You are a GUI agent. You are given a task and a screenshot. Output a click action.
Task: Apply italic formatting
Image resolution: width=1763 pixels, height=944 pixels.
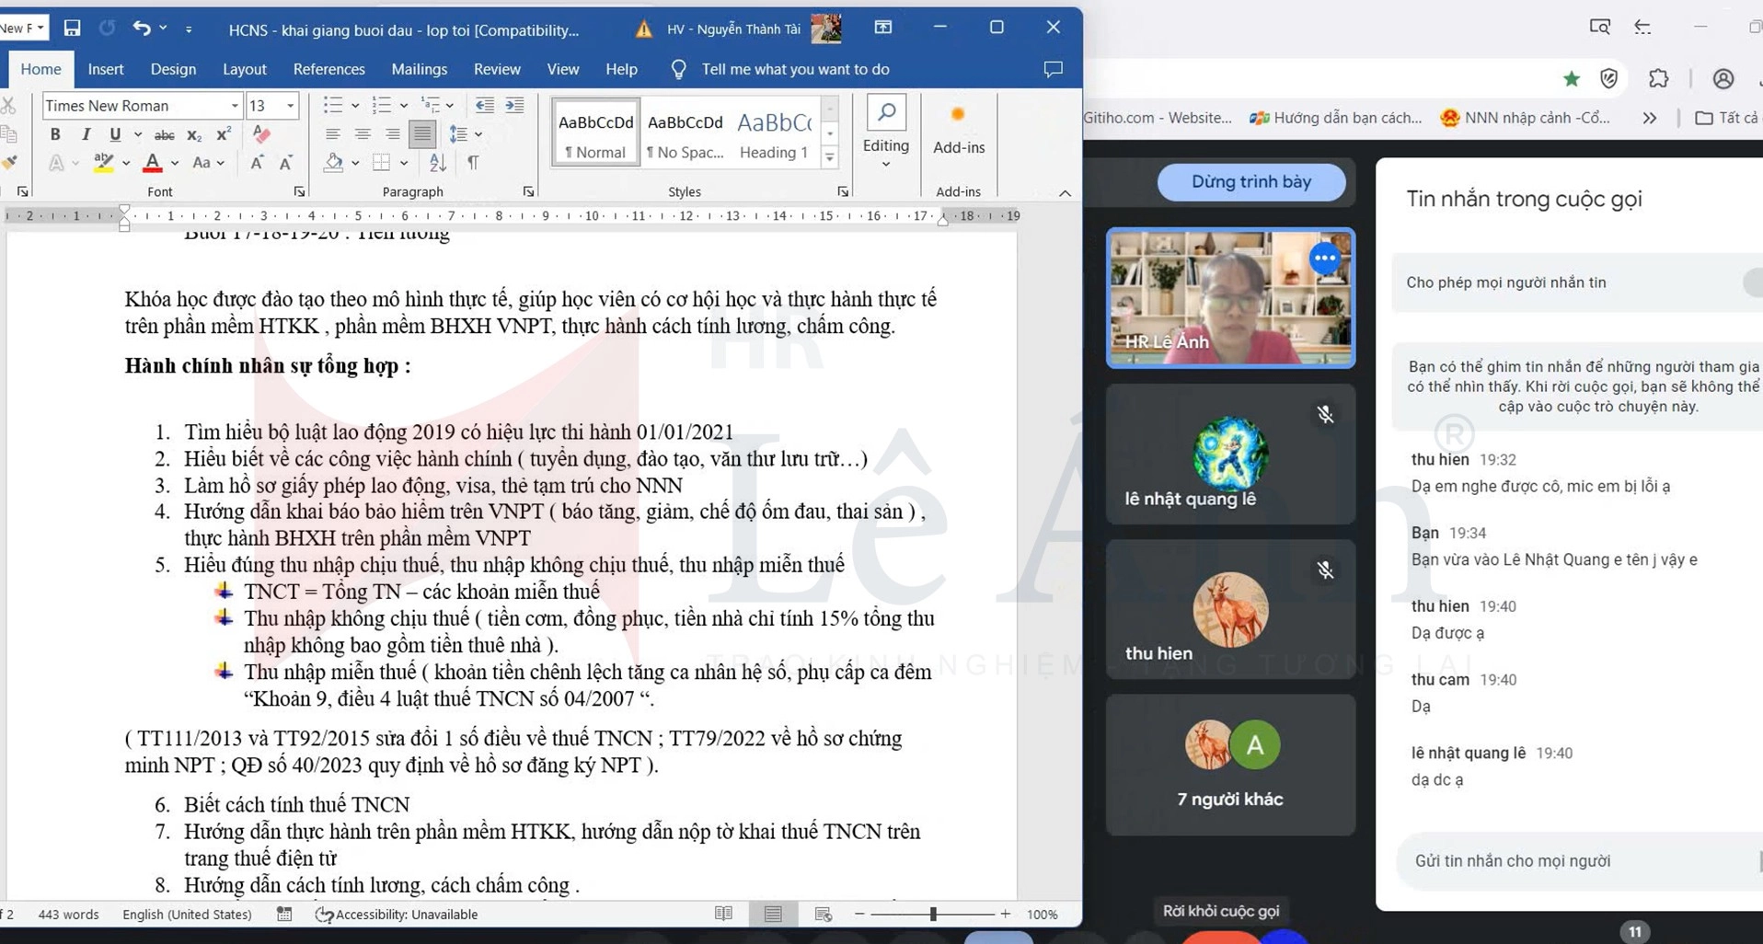coord(86,134)
